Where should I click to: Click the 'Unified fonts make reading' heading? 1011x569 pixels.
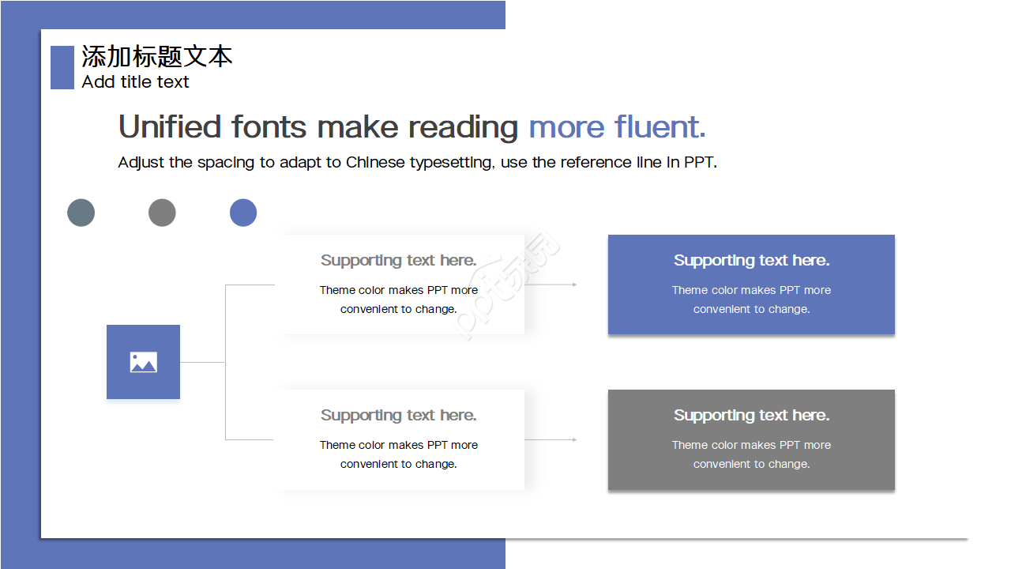318,127
